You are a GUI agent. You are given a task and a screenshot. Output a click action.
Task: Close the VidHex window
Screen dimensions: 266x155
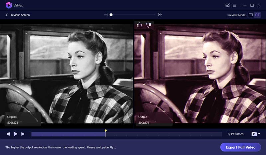(x=259, y=5)
